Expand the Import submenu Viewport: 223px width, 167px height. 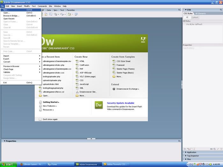[21, 56]
